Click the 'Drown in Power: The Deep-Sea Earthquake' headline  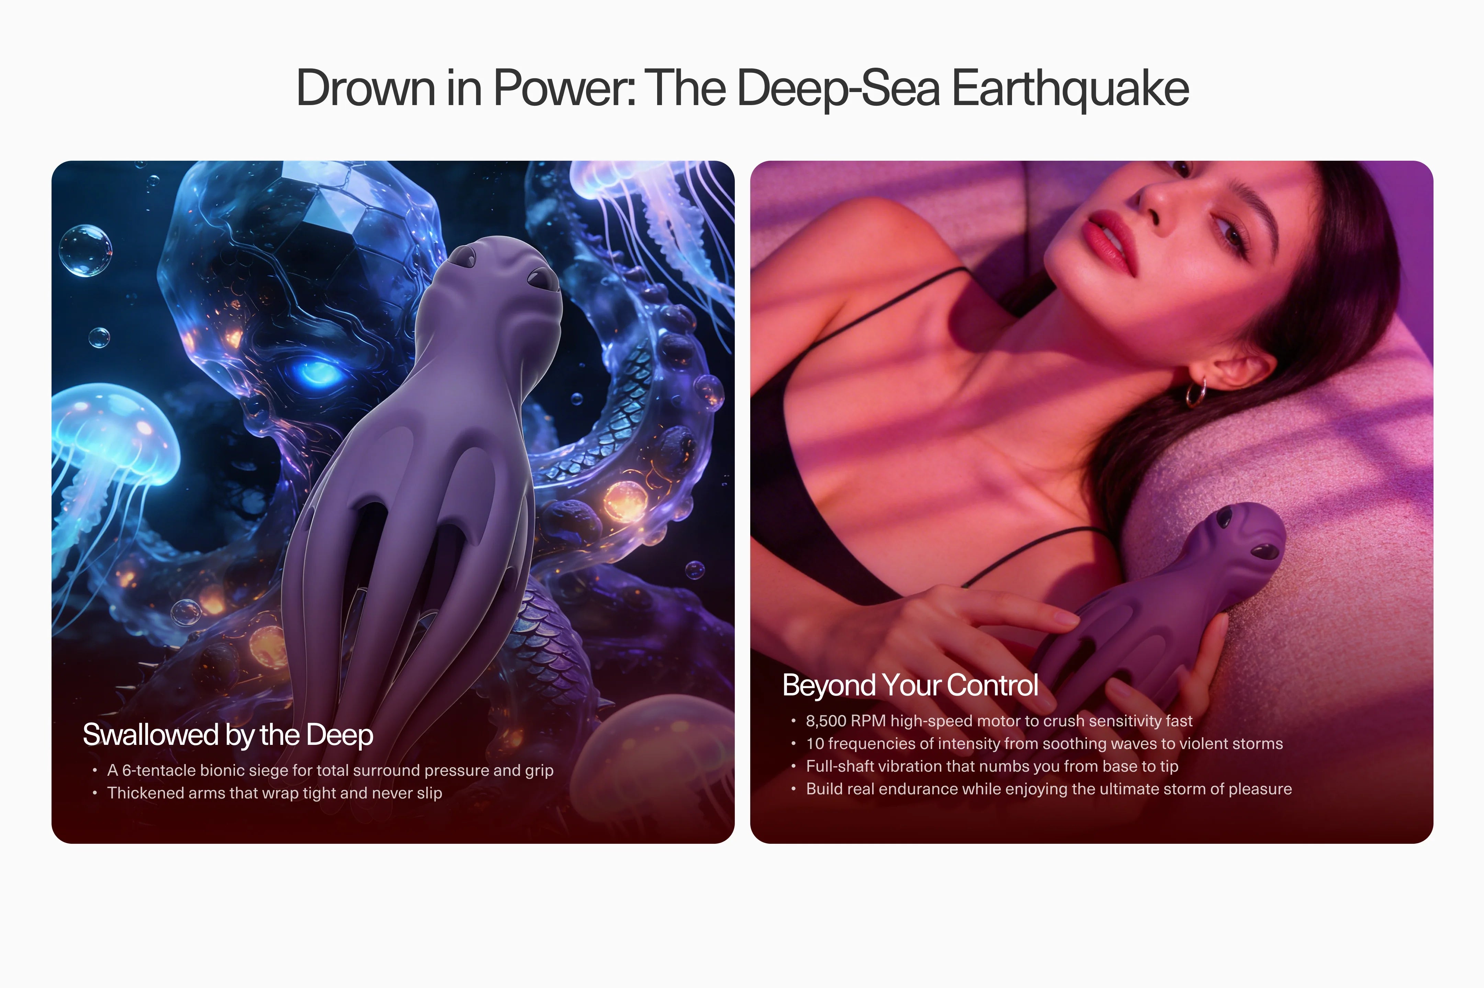(742, 89)
